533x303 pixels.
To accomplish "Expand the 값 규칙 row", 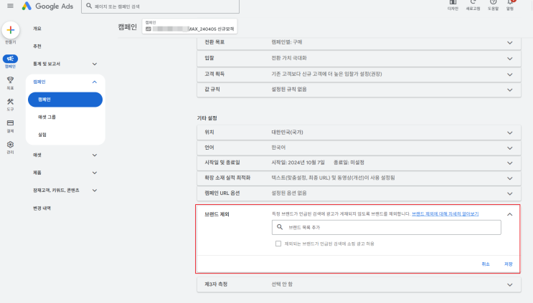I will coord(359,90).
